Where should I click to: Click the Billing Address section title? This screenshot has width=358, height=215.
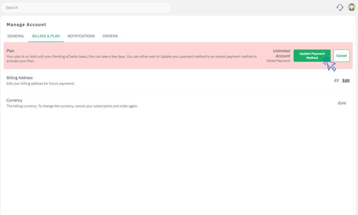20,78
